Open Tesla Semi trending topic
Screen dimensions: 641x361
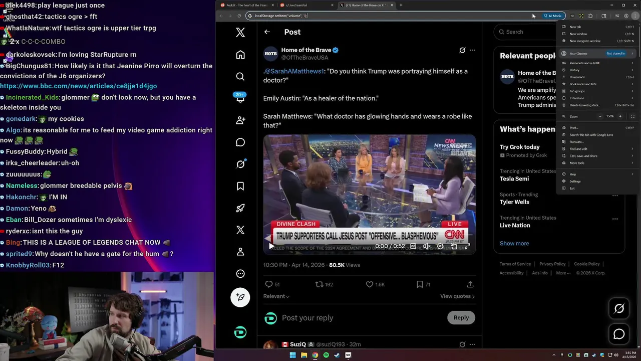(514, 179)
